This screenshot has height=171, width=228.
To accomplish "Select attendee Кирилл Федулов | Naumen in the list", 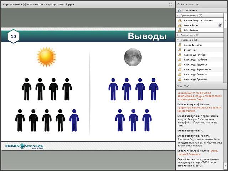I will point(200,20).
